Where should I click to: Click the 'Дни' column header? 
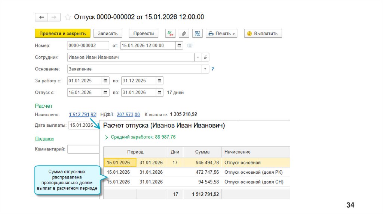pyautogui.click(x=175, y=152)
